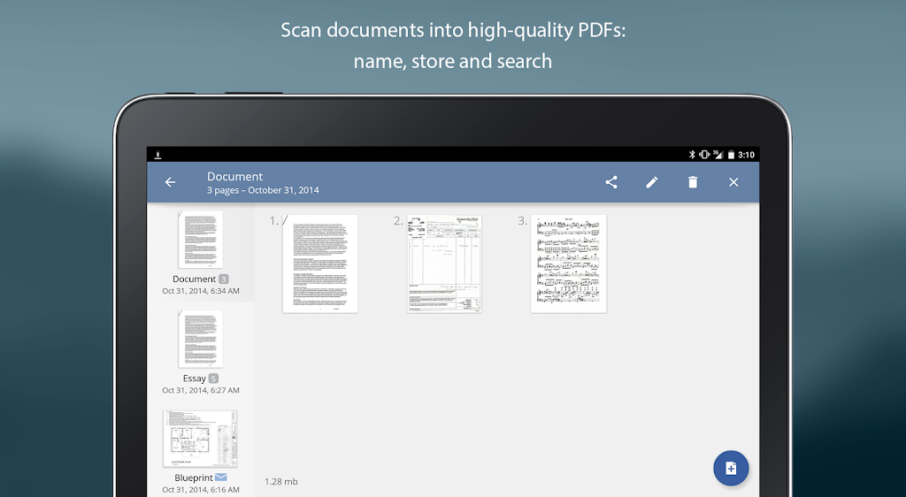
Task: Tap the page count badge beside Document
Action: (224, 279)
